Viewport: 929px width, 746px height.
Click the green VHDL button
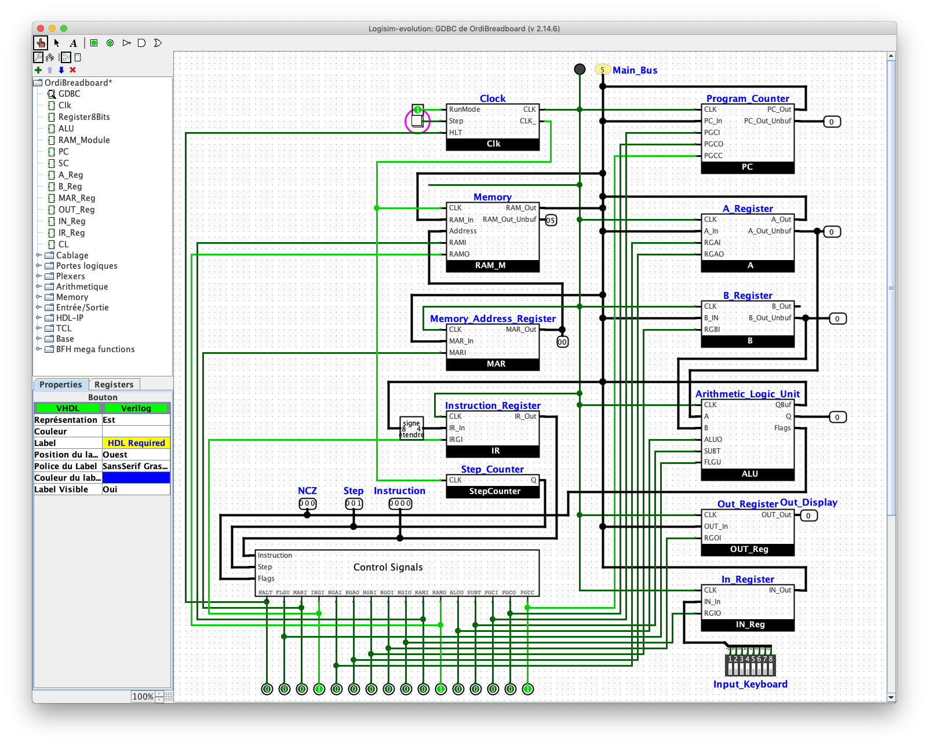[67, 408]
